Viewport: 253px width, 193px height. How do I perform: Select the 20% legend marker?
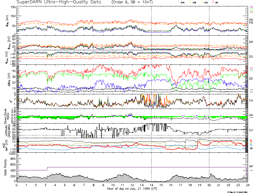(182, 2)
